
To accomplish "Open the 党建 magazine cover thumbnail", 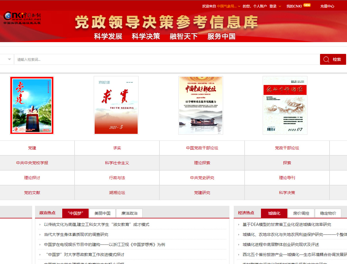I will coord(32,105).
